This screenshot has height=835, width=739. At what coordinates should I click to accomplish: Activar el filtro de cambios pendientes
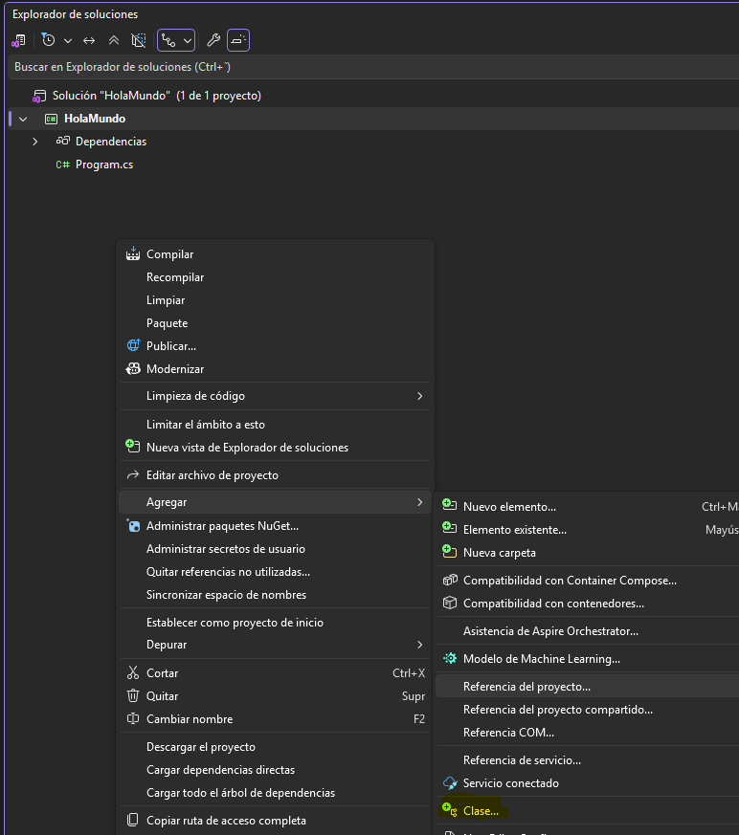point(48,40)
